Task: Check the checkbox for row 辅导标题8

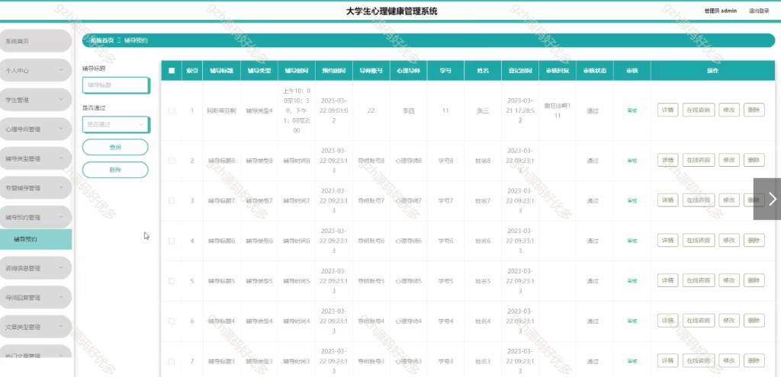Action: [x=172, y=161]
